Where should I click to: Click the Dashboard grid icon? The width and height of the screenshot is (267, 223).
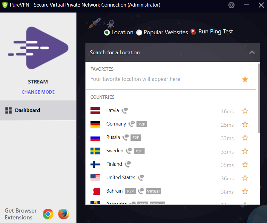[9, 111]
